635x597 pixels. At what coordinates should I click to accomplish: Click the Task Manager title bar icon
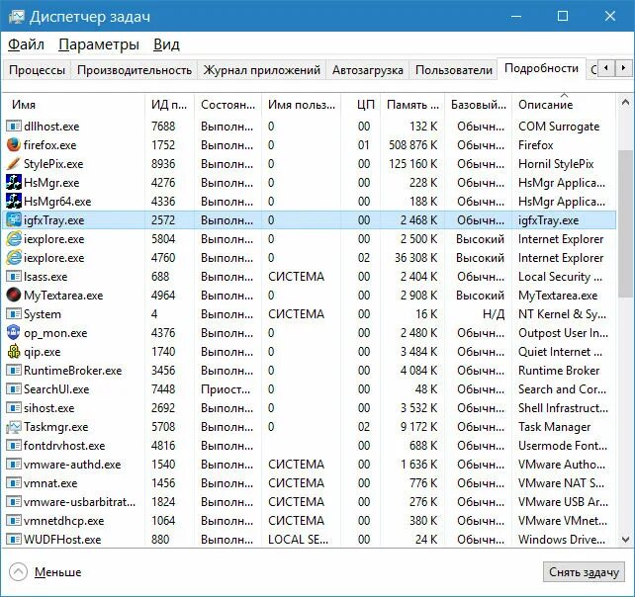tap(16, 17)
